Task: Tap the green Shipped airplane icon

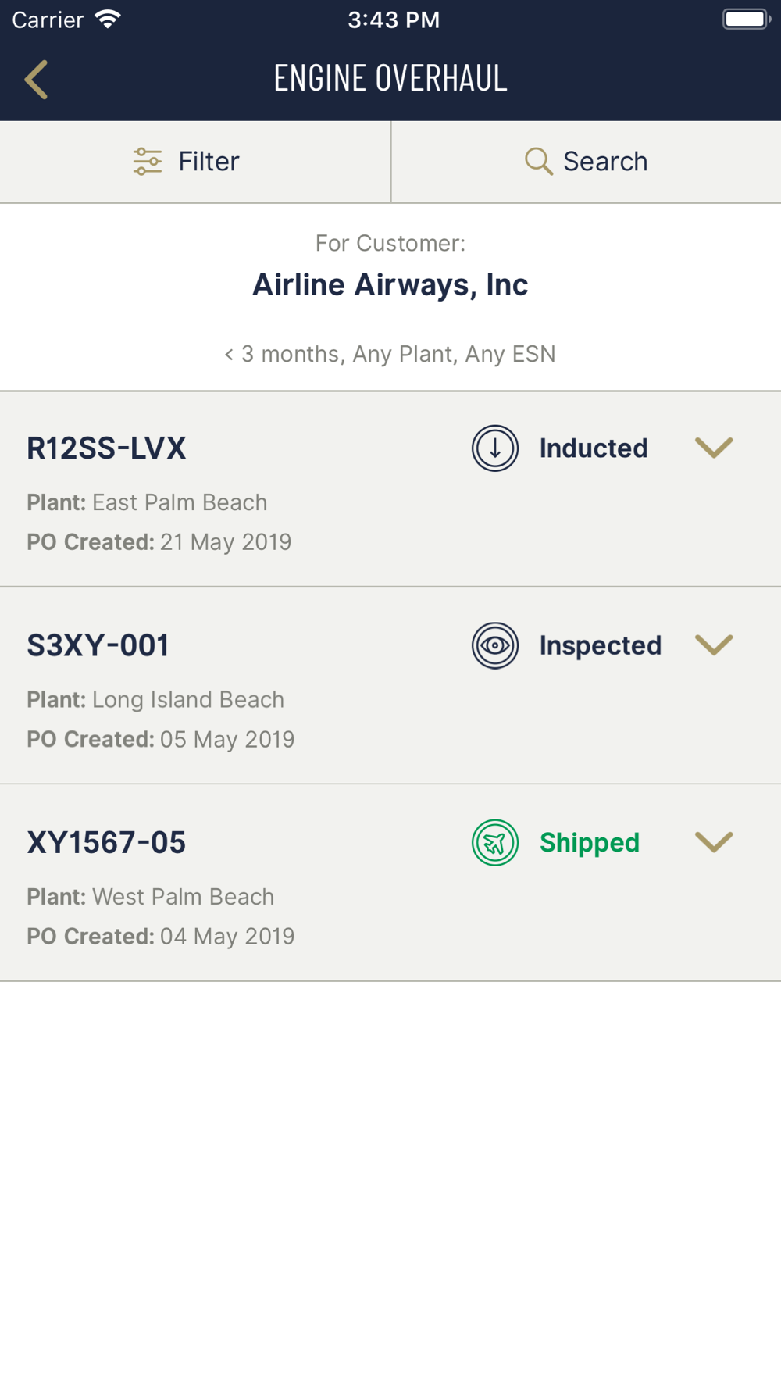Action: [495, 843]
